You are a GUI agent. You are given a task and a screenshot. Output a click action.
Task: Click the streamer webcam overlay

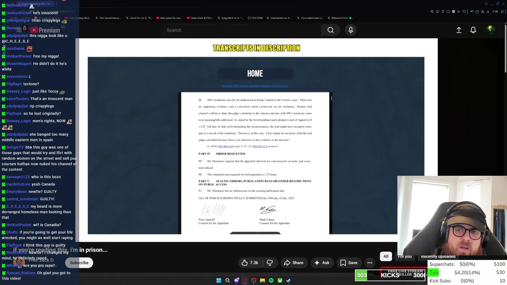[x=452, y=217]
